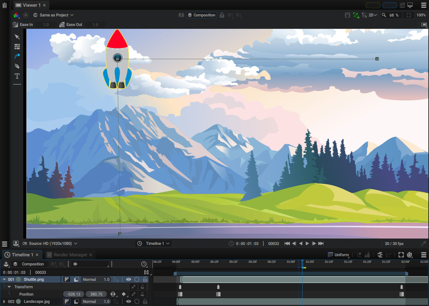Open the viewer color channels icon

pos(16,15)
